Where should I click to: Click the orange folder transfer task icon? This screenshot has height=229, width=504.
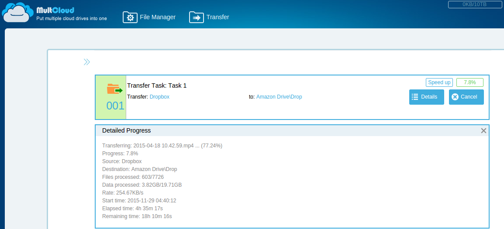pyautogui.click(x=114, y=89)
